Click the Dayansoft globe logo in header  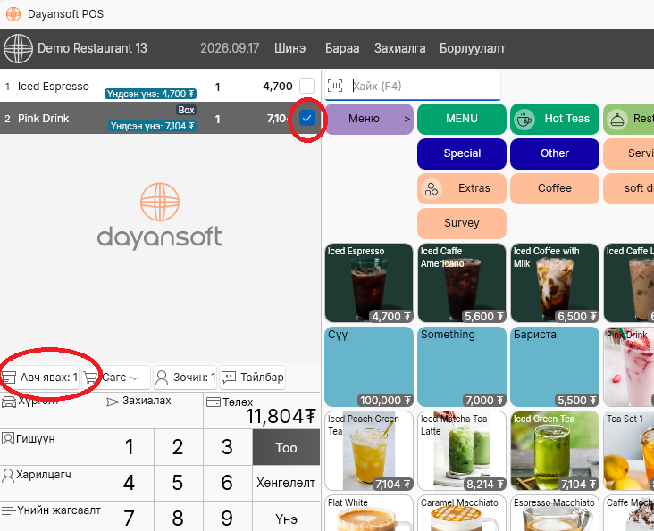coord(18,49)
